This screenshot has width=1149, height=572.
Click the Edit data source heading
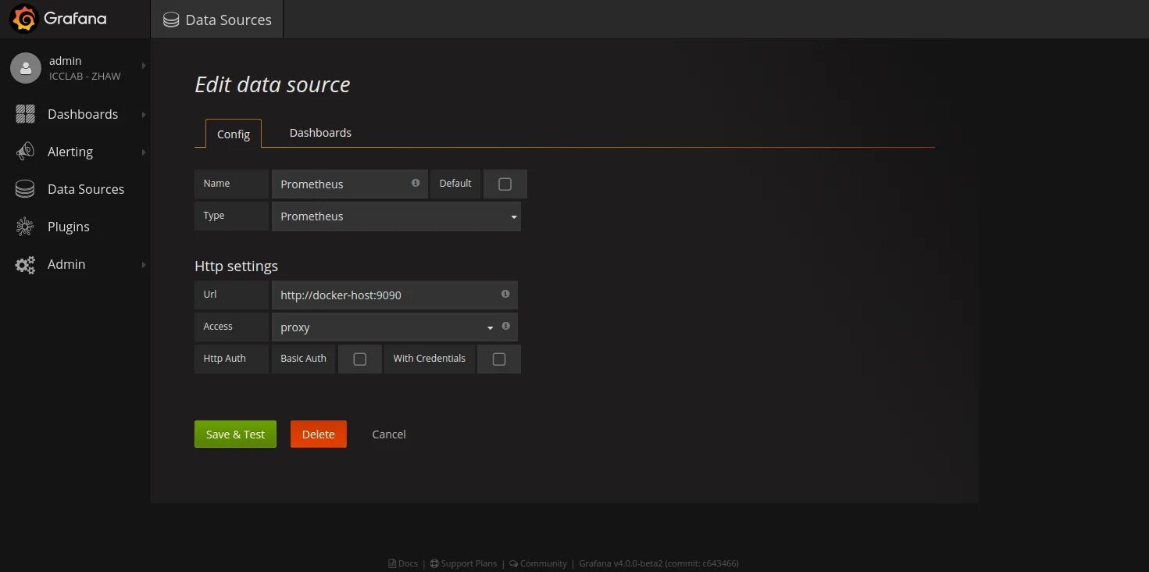pos(273,84)
